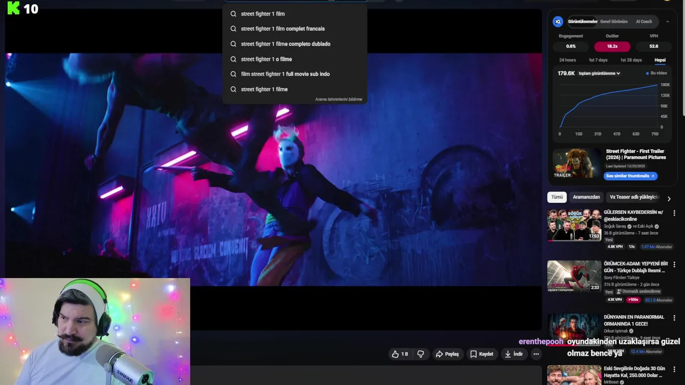
Task: Select the 'Aramanızdan' filter chip
Action: (x=586, y=197)
